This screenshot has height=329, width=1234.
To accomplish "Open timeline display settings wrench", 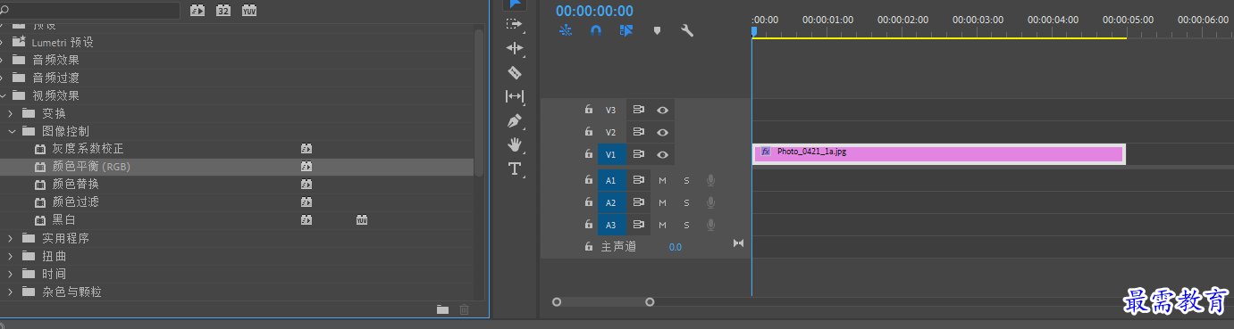I will pyautogui.click(x=687, y=30).
